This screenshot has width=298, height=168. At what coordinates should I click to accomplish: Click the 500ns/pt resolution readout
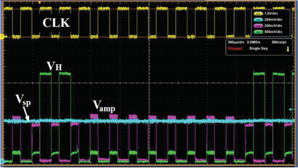coord(279,42)
